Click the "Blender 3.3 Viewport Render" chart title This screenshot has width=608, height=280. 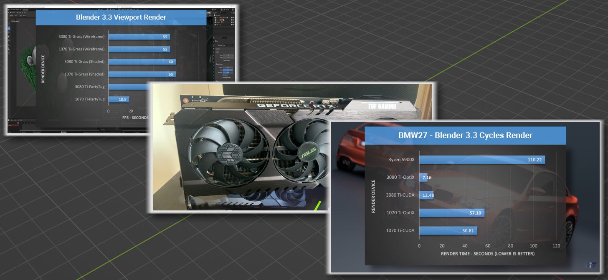(x=121, y=17)
